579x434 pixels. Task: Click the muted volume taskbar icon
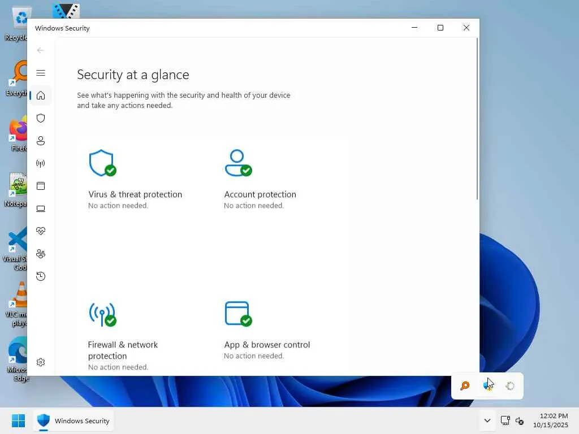pyautogui.click(x=520, y=420)
